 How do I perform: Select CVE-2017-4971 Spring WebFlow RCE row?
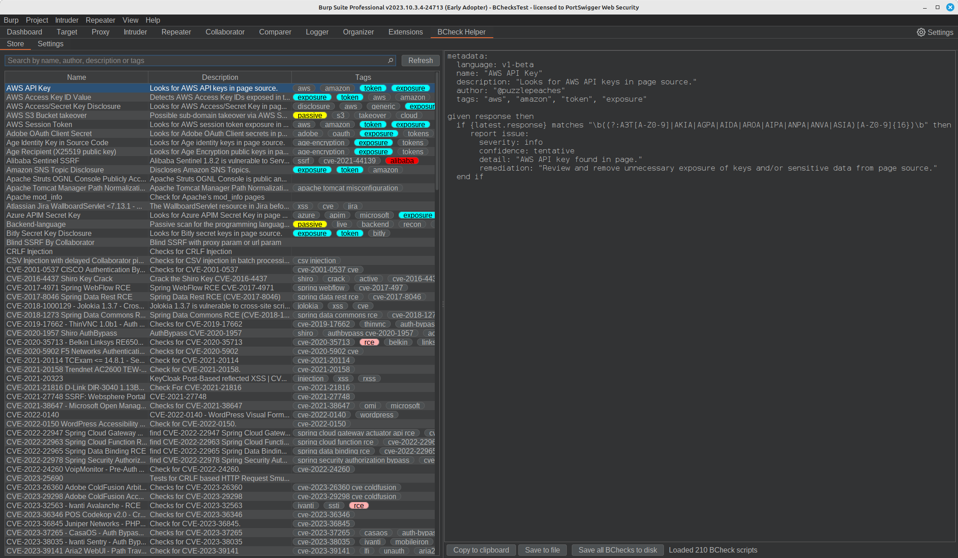220,288
